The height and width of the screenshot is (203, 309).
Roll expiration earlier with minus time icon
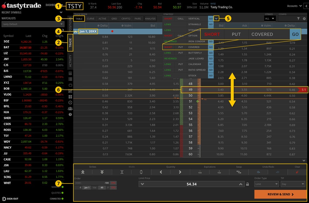coord(200,172)
